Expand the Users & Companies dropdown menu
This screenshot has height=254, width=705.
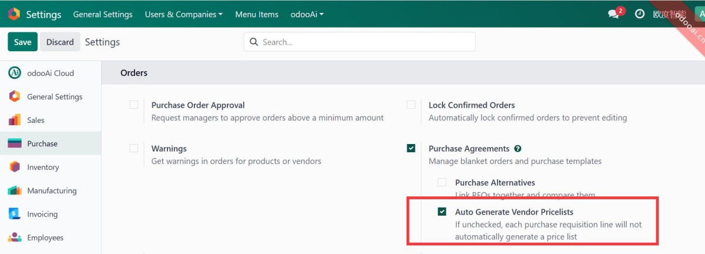tap(183, 14)
